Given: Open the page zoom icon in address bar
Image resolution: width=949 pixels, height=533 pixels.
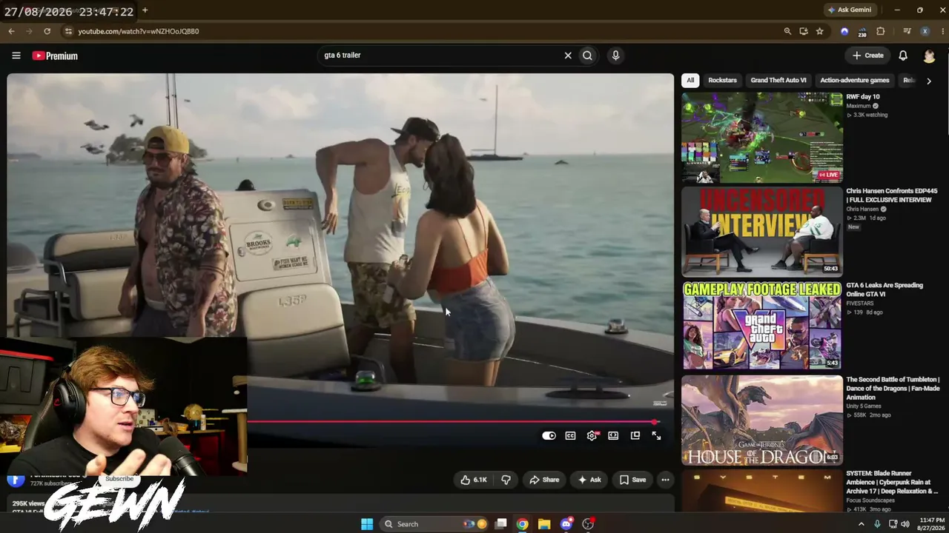Looking at the screenshot, I should (787, 31).
